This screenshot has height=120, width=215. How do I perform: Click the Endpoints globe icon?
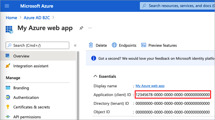pyautogui.click(x=114, y=45)
